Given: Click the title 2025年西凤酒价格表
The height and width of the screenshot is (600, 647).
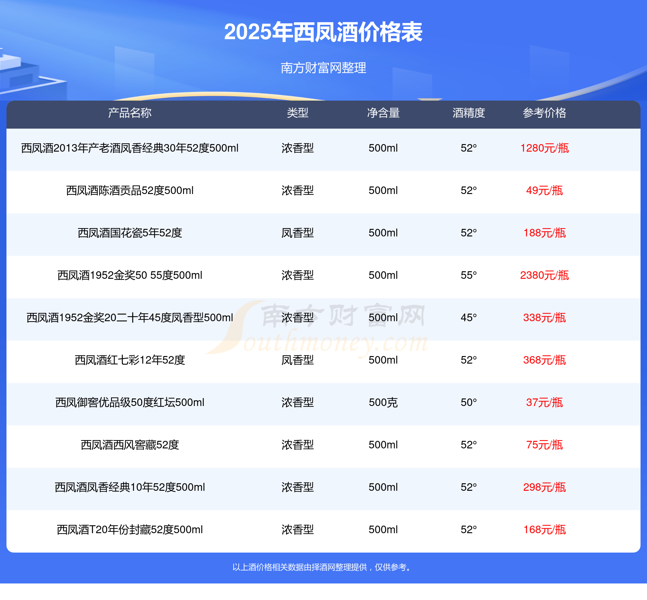Looking at the screenshot, I should tap(323, 32).
